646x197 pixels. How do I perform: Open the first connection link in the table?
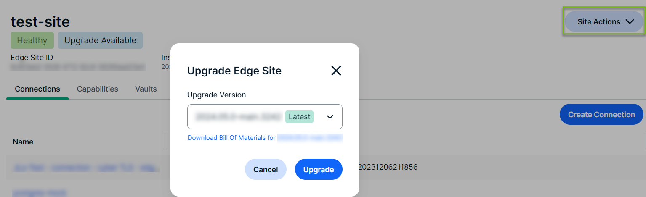[x=86, y=168]
